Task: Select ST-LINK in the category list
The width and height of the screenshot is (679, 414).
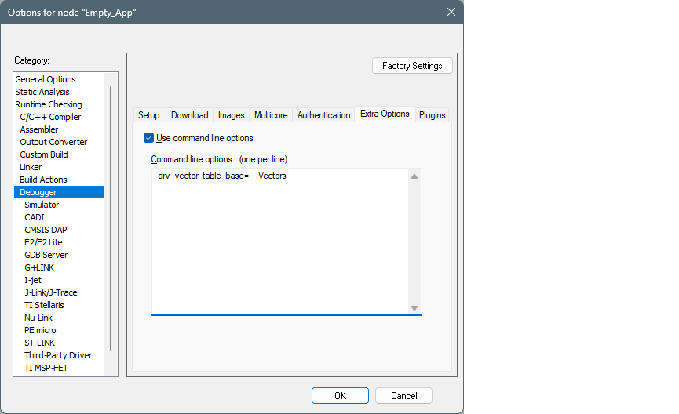Action: coord(41,343)
